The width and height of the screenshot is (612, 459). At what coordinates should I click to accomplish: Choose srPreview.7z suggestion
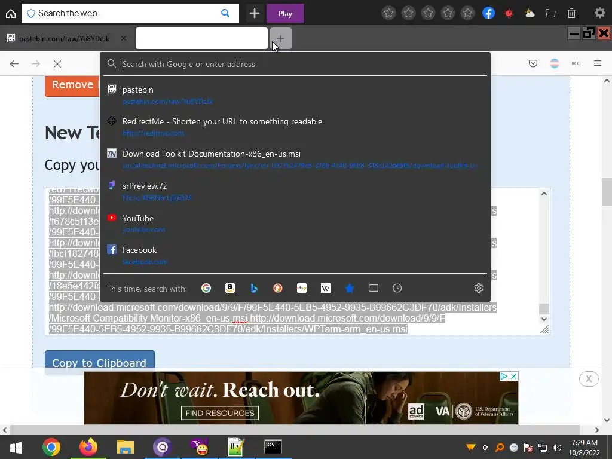295,192
